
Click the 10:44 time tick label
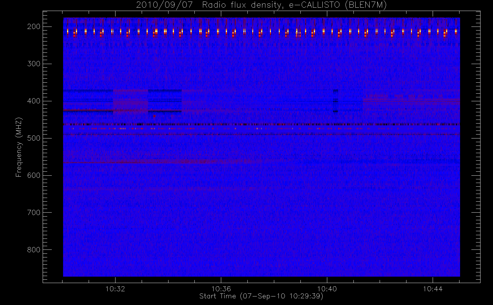[x=433, y=289]
